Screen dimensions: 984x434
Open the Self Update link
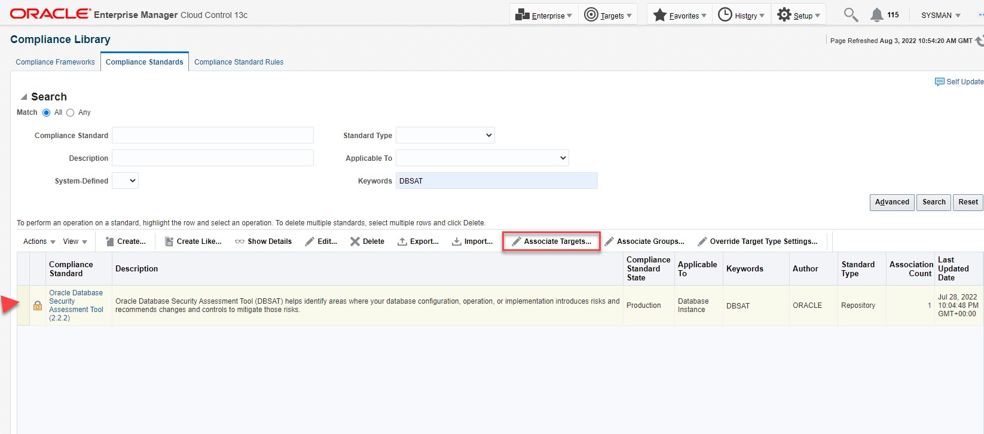(x=965, y=82)
